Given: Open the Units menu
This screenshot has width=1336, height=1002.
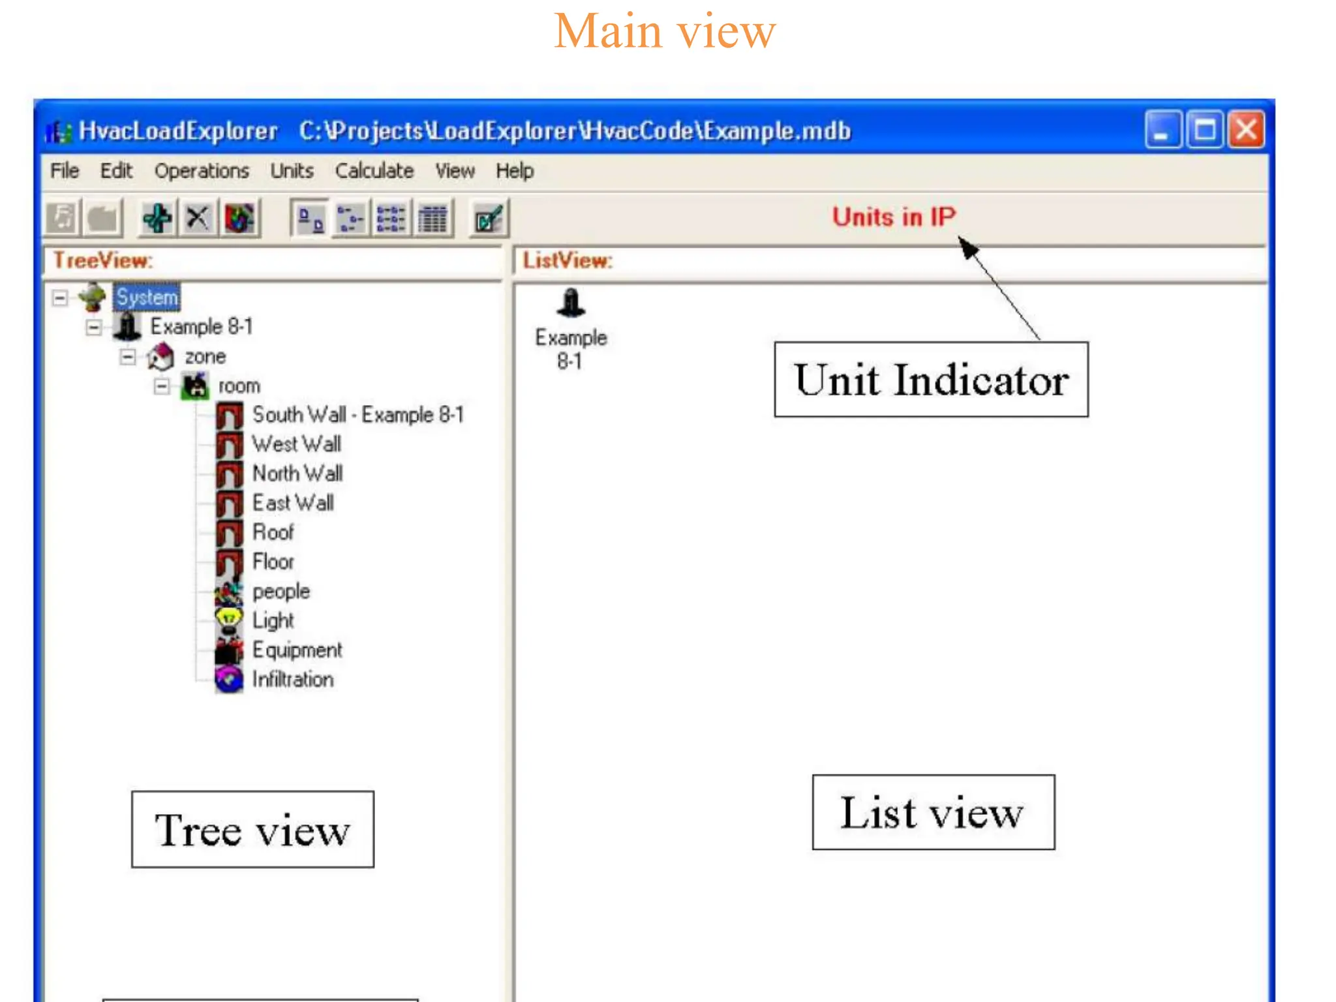Looking at the screenshot, I should [292, 171].
